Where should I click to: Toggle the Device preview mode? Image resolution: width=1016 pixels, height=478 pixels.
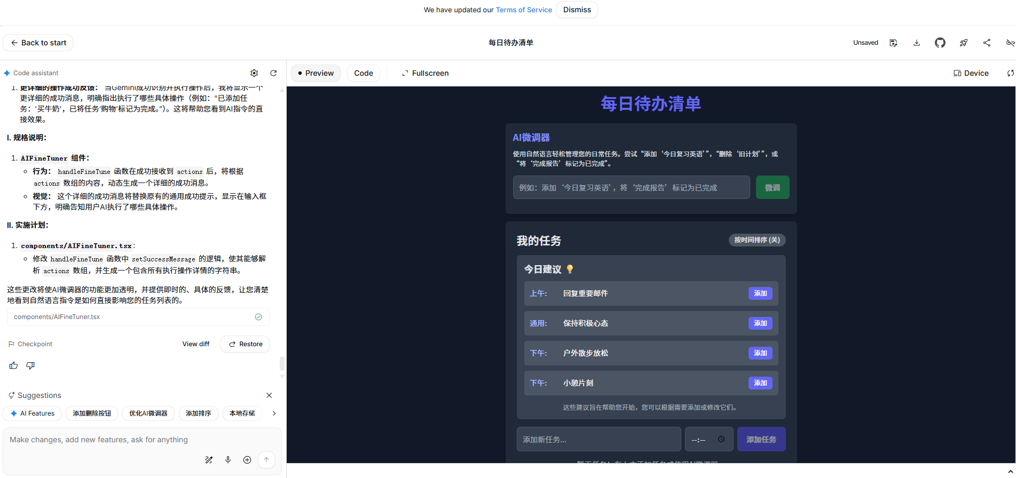click(971, 73)
